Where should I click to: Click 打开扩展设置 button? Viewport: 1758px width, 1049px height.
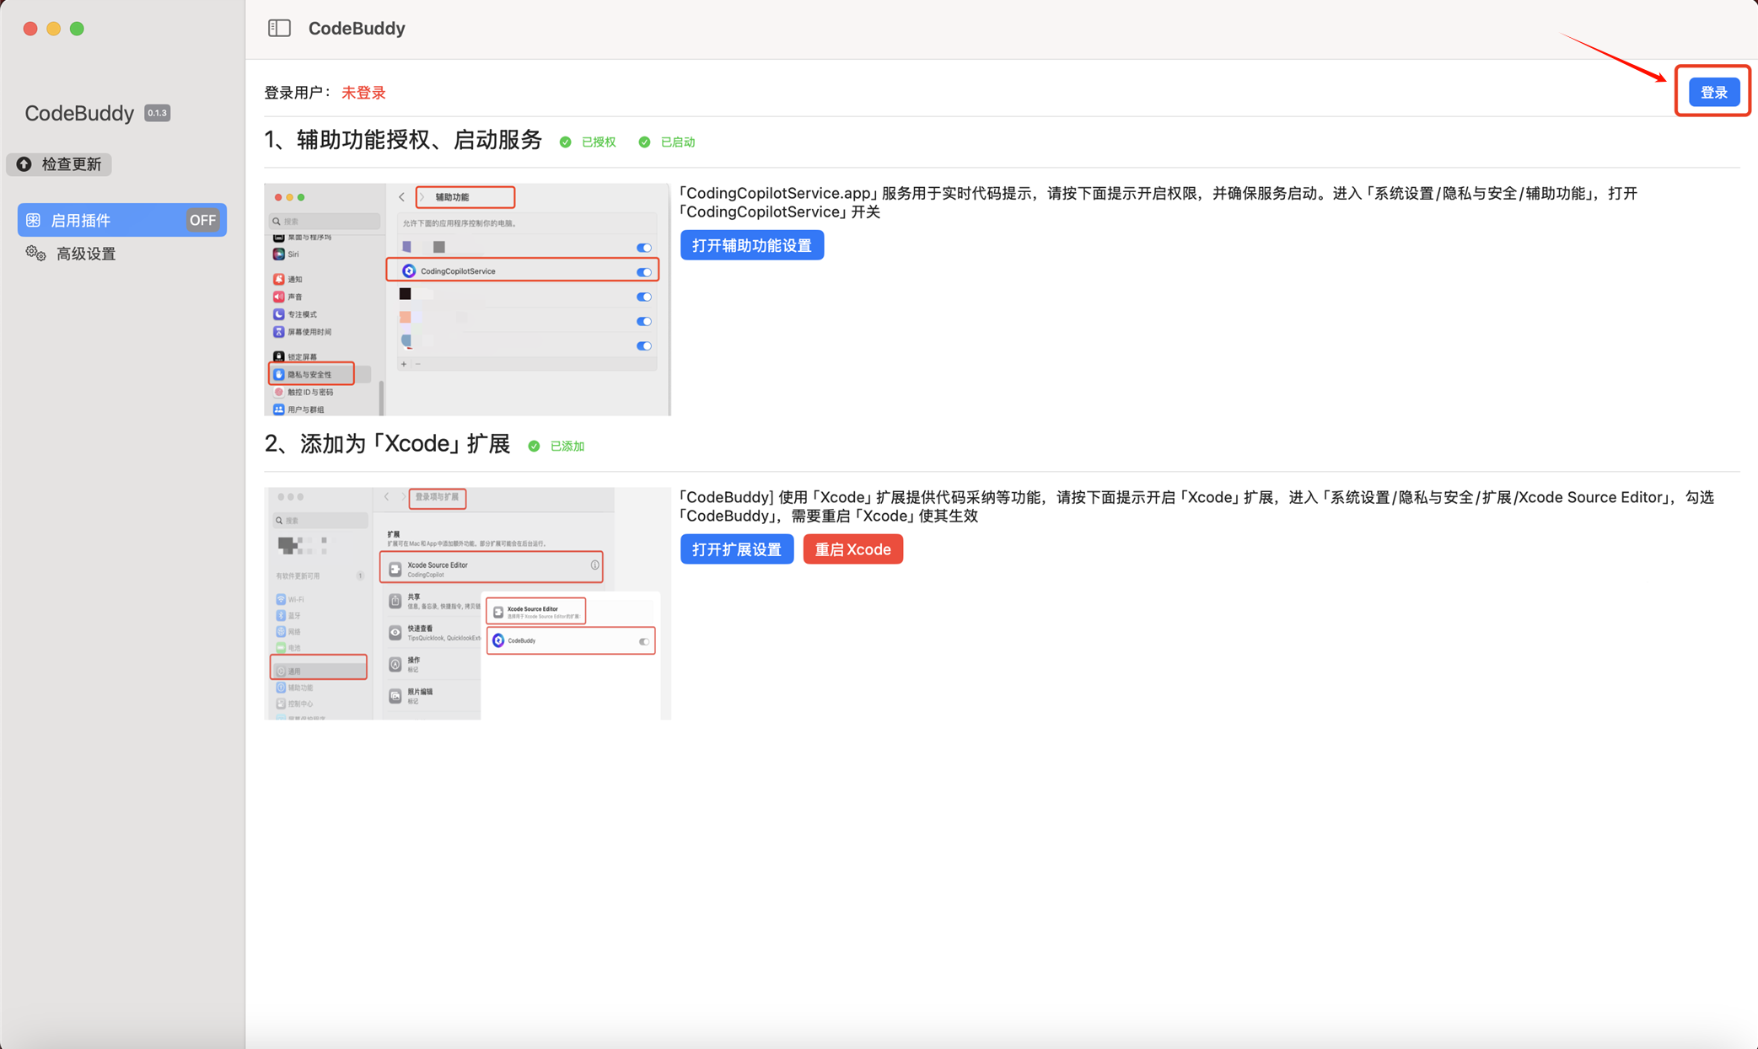[736, 549]
